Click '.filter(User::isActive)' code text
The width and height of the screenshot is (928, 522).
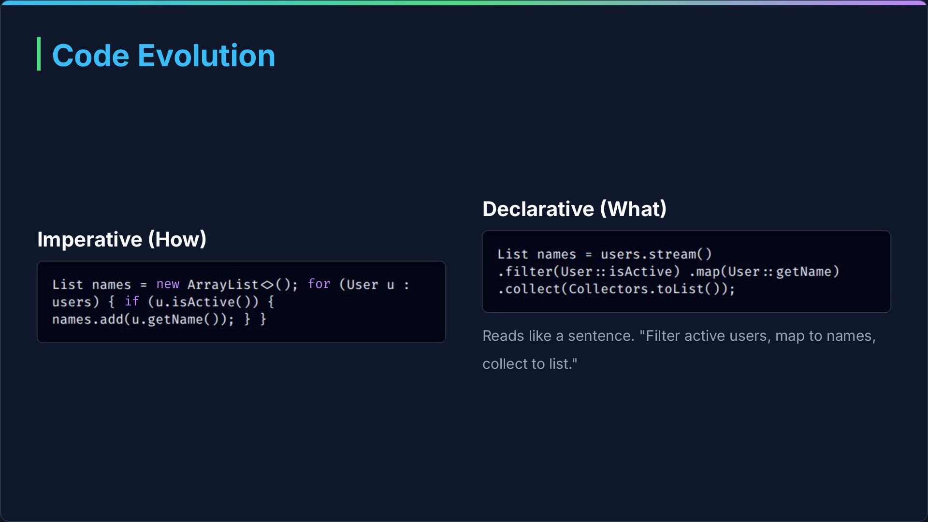(x=589, y=272)
